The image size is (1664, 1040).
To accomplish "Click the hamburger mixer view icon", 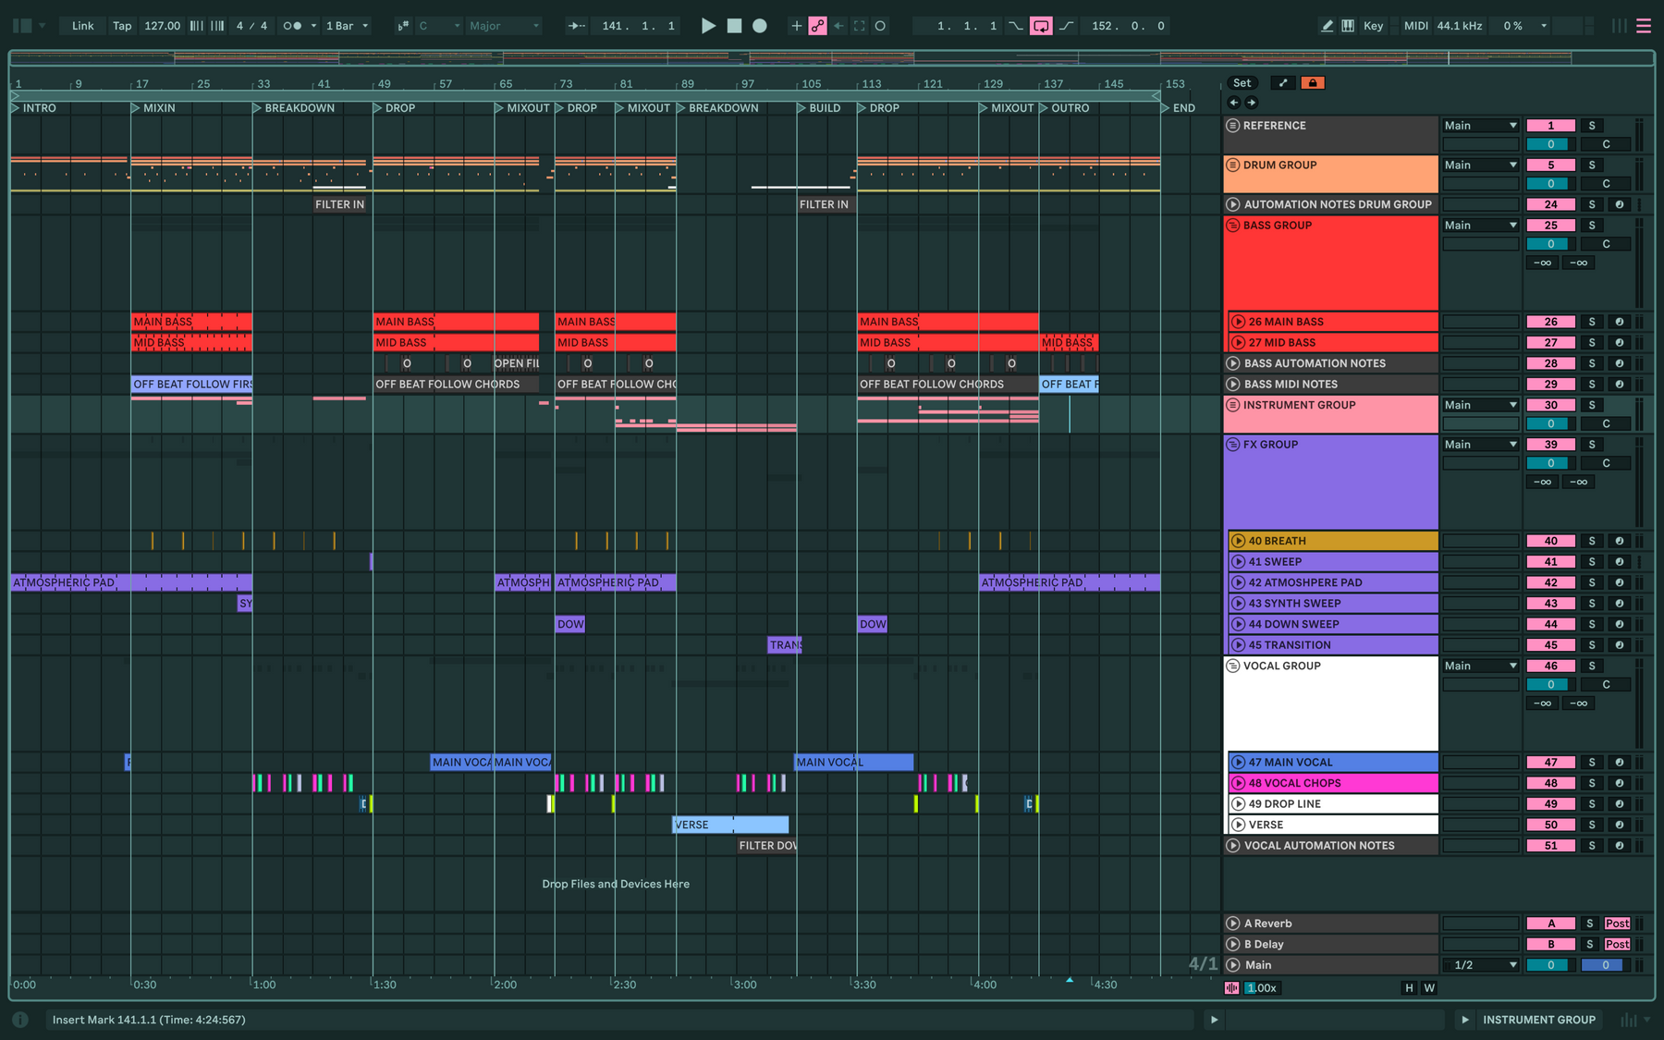I will (x=1644, y=26).
